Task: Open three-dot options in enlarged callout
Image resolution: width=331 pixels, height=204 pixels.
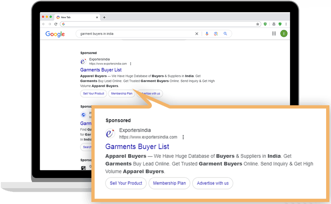Action: (183, 137)
